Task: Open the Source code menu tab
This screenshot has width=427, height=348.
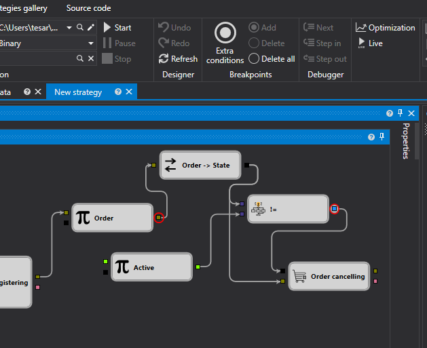Action: coord(88,8)
